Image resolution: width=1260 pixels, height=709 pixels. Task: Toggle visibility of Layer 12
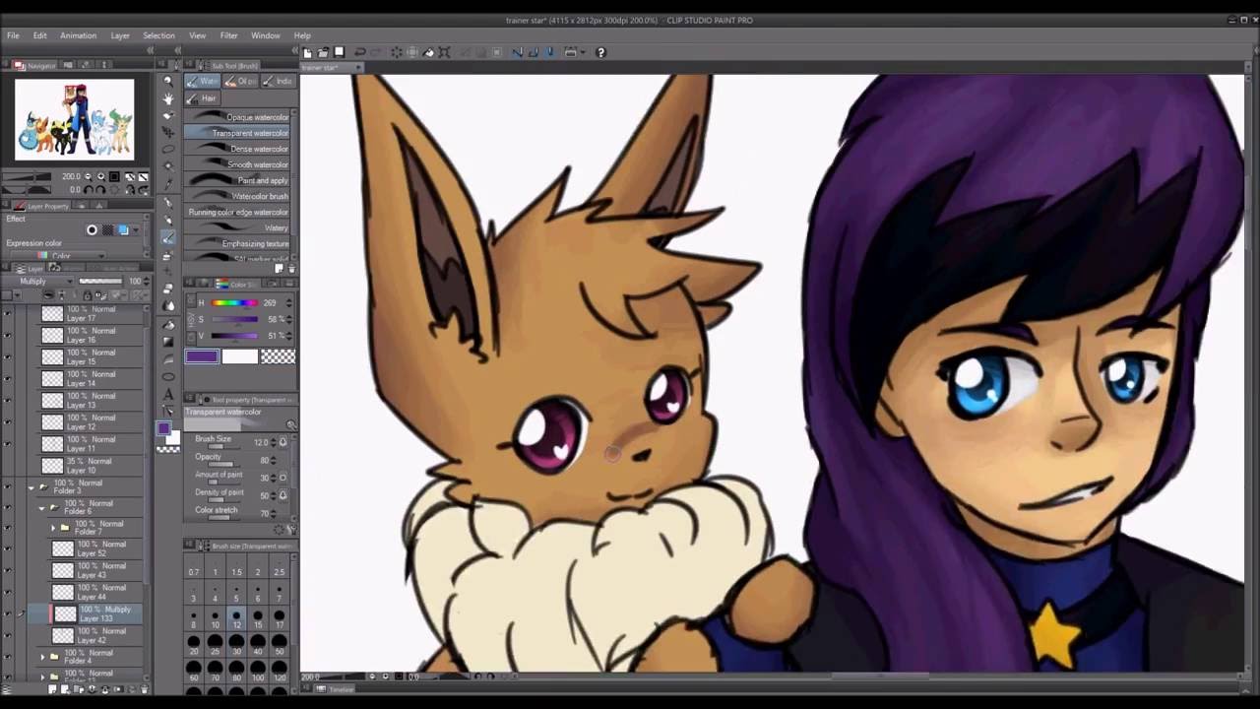[8, 422]
